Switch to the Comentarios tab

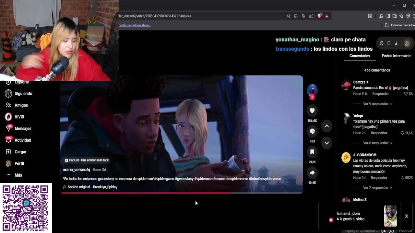pos(360,56)
